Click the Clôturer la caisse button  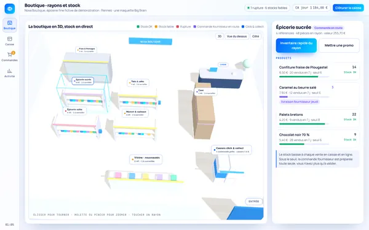(x=348, y=8)
